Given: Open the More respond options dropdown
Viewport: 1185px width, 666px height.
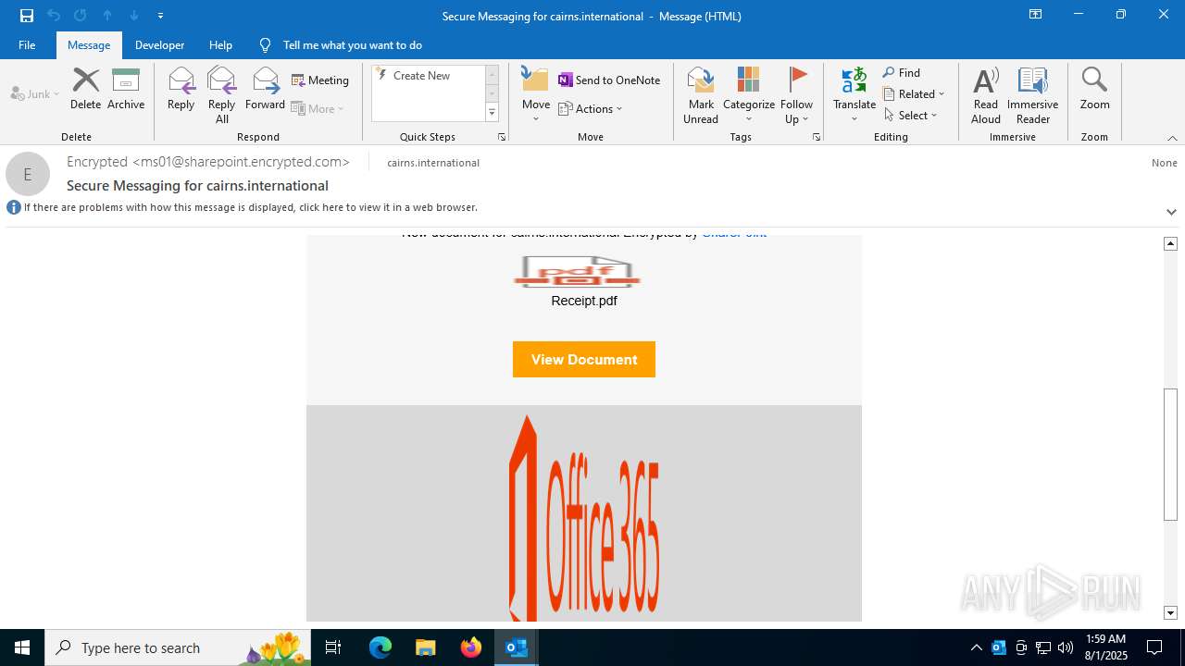Looking at the screenshot, I should 318,108.
